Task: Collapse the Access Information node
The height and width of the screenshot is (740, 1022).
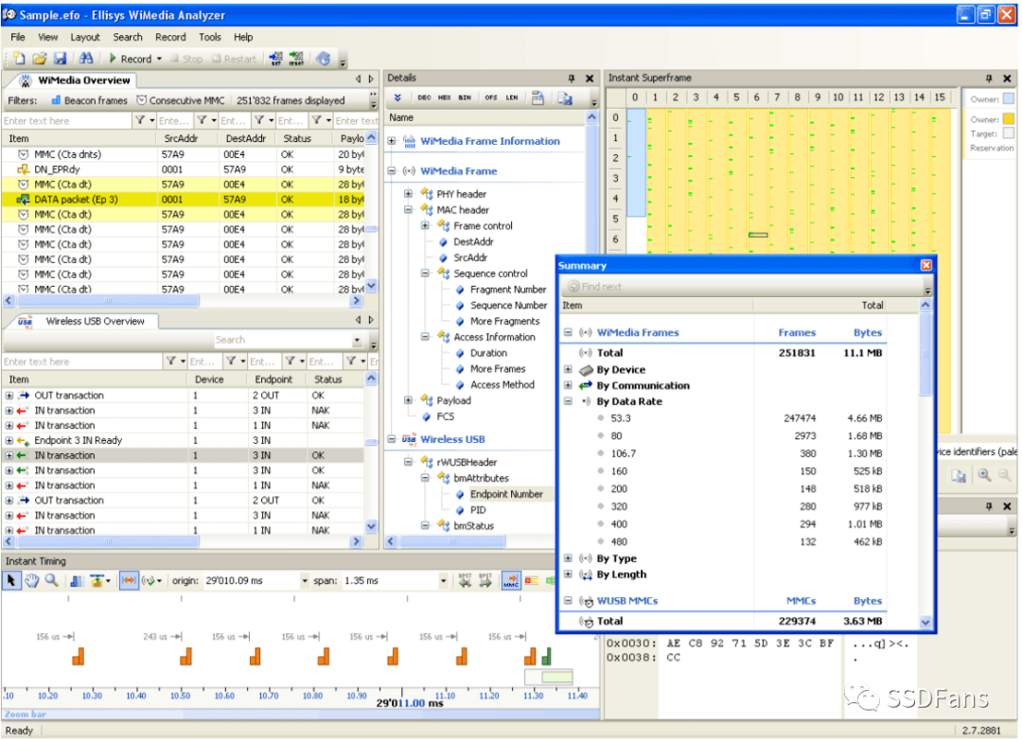Action: pos(425,337)
